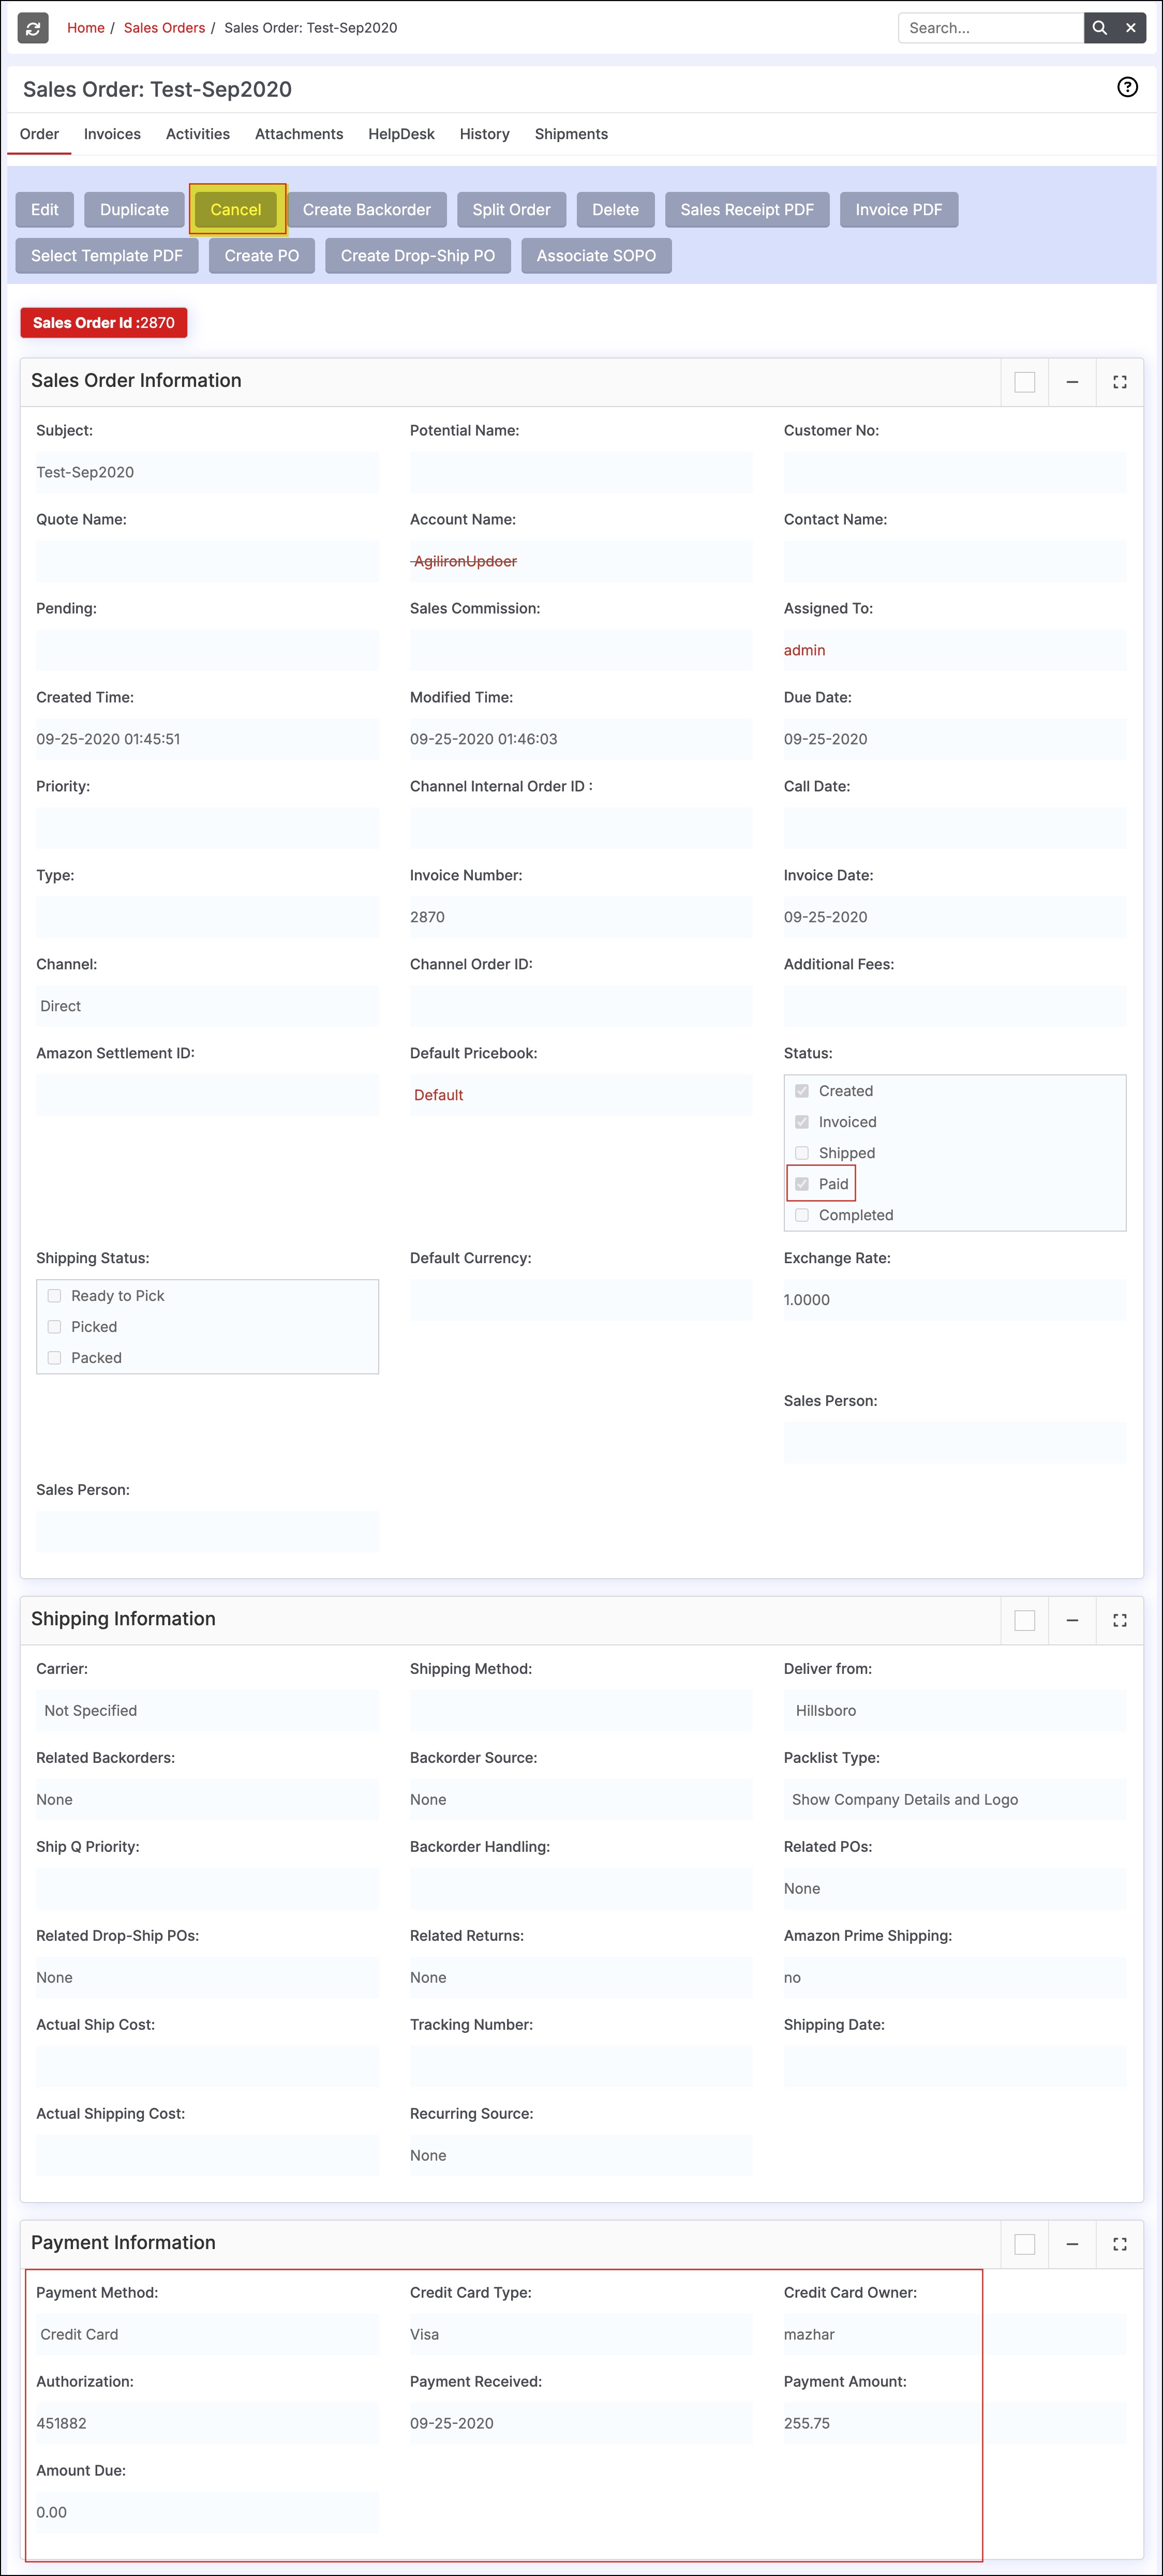Check the Ready to Pick checkbox

[55, 1296]
